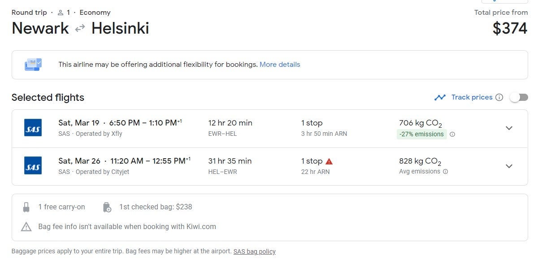This screenshot has width=538, height=260.
Task: Click info icon next to Avg emissions
Action: pyautogui.click(x=445, y=172)
